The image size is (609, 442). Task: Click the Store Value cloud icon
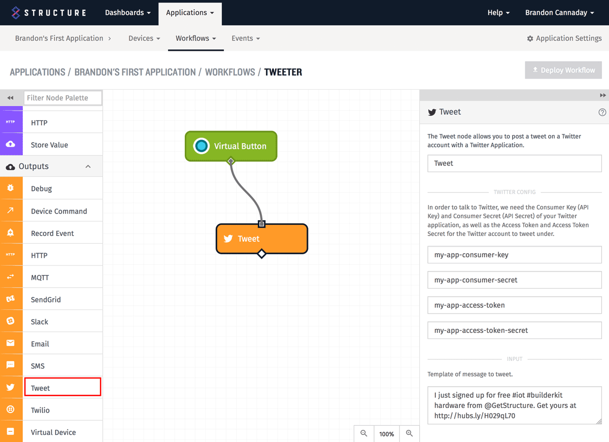point(11,145)
